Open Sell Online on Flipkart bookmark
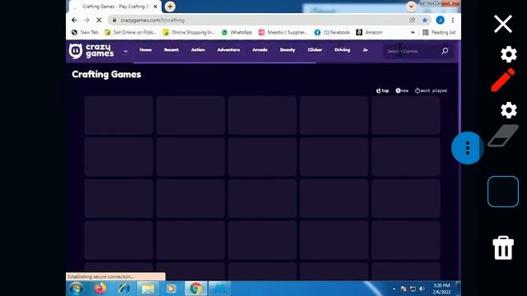This screenshot has height=296, width=527. [131, 32]
